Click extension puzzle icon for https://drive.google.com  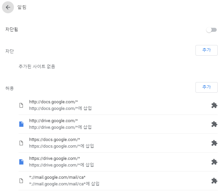[x=214, y=162]
